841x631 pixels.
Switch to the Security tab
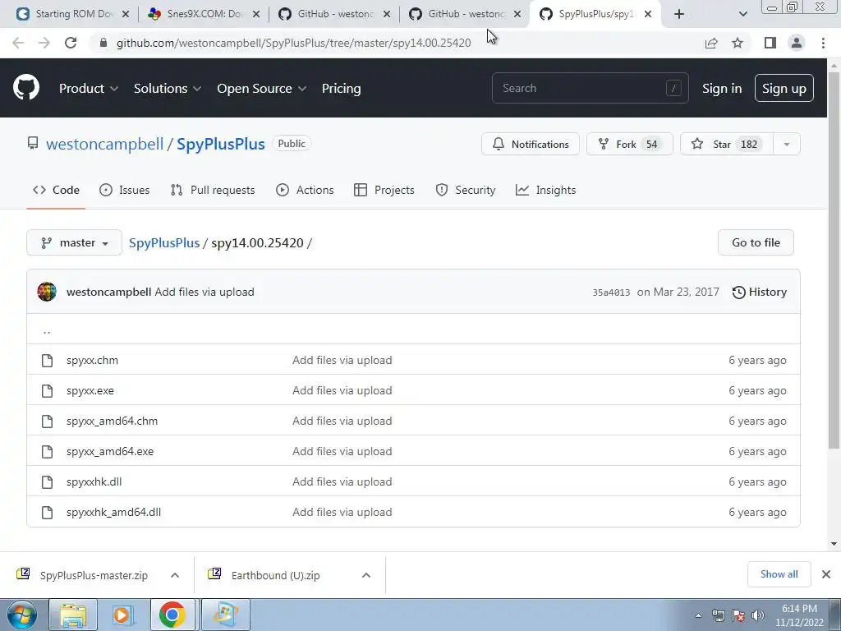[466, 190]
